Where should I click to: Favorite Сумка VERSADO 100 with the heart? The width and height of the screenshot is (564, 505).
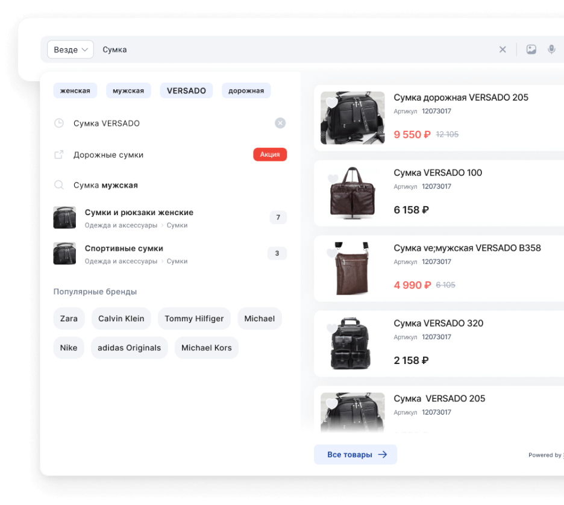click(333, 178)
